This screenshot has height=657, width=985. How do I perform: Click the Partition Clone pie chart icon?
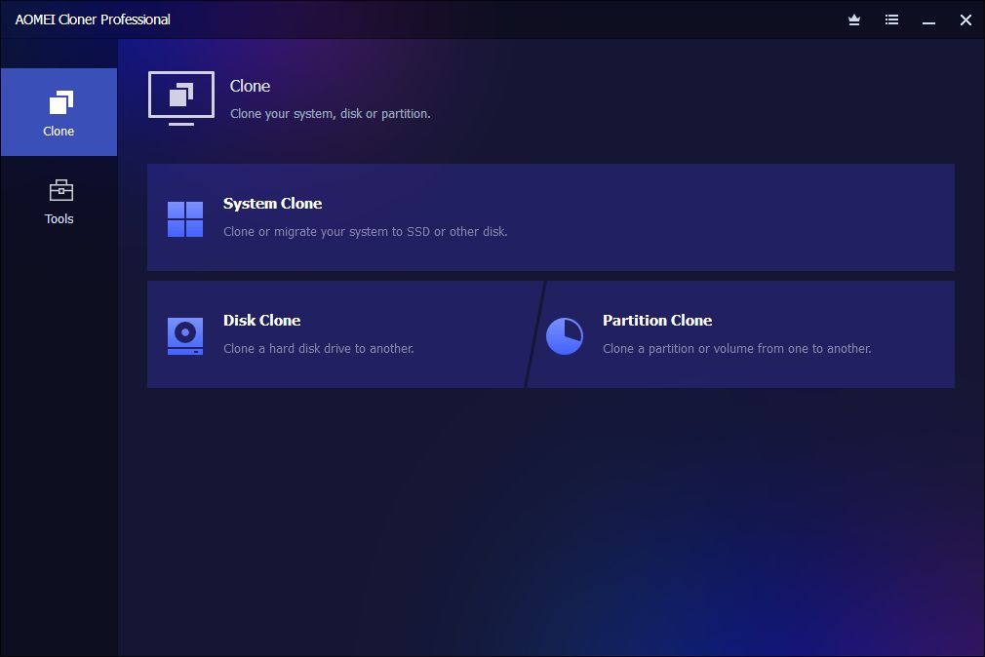(x=565, y=336)
